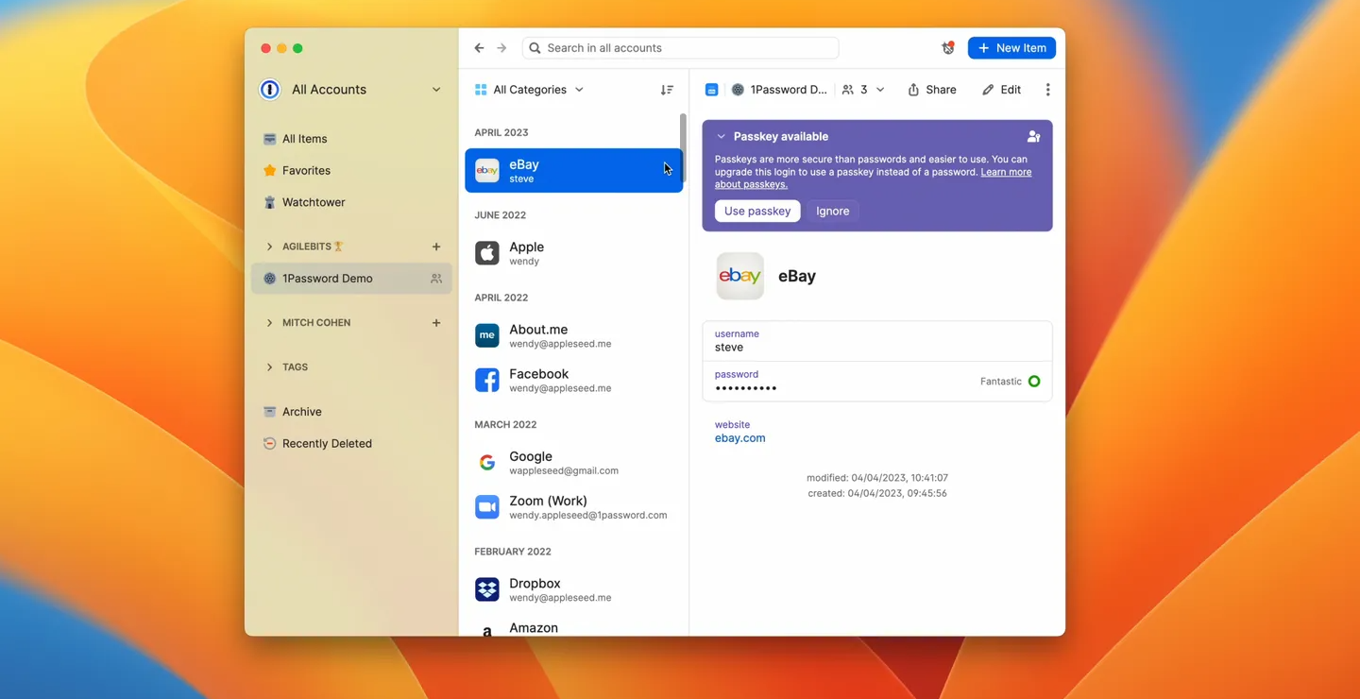
Task: Select the Dropbox login item
Action: pos(573,589)
